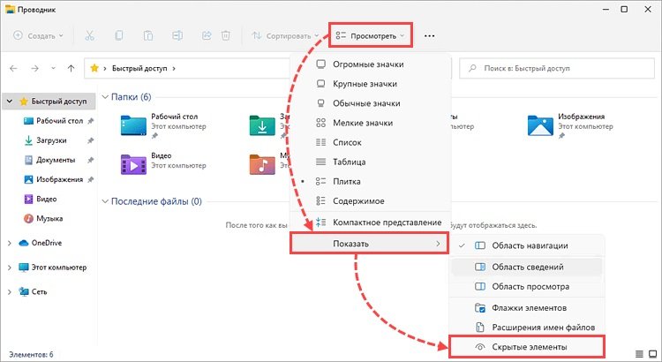Image resolution: width=662 pixels, height=362 pixels.
Task: Click the Delete trash icon in toolbar
Action: [x=226, y=36]
